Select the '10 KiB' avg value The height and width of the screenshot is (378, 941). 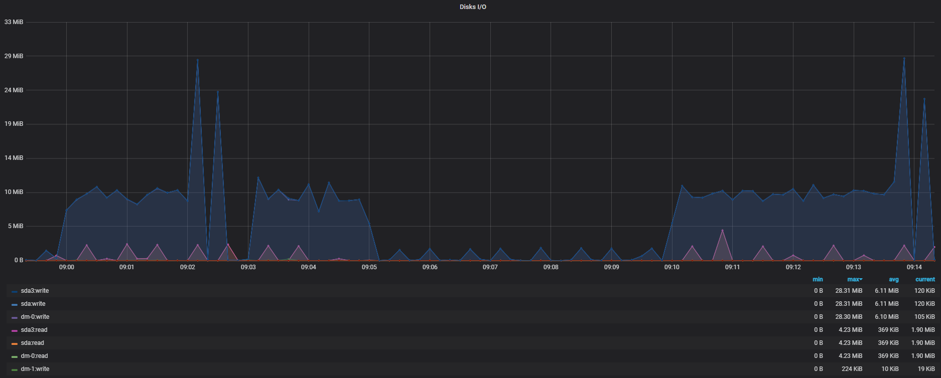point(890,369)
